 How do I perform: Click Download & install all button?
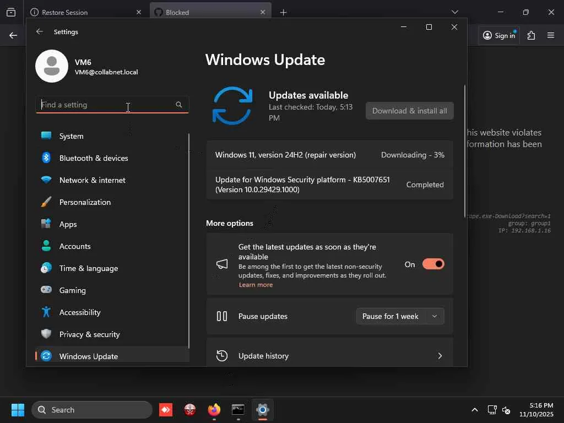click(x=410, y=111)
